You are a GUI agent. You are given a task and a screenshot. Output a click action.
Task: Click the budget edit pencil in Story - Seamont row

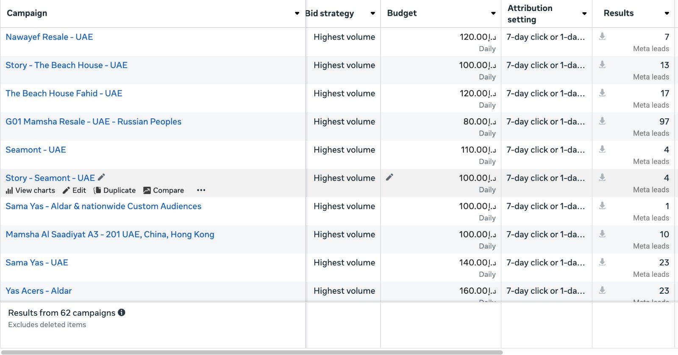tap(390, 177)
